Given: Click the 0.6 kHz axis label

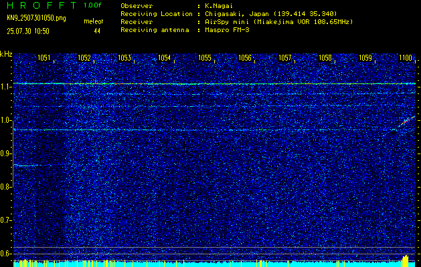Looking at the screenshot, I should [x=5, y=254].
